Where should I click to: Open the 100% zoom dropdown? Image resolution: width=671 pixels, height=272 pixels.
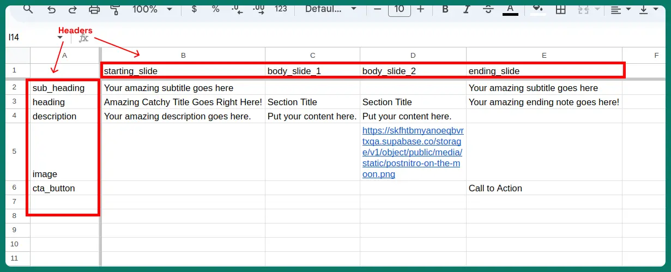tap(152, 9)
